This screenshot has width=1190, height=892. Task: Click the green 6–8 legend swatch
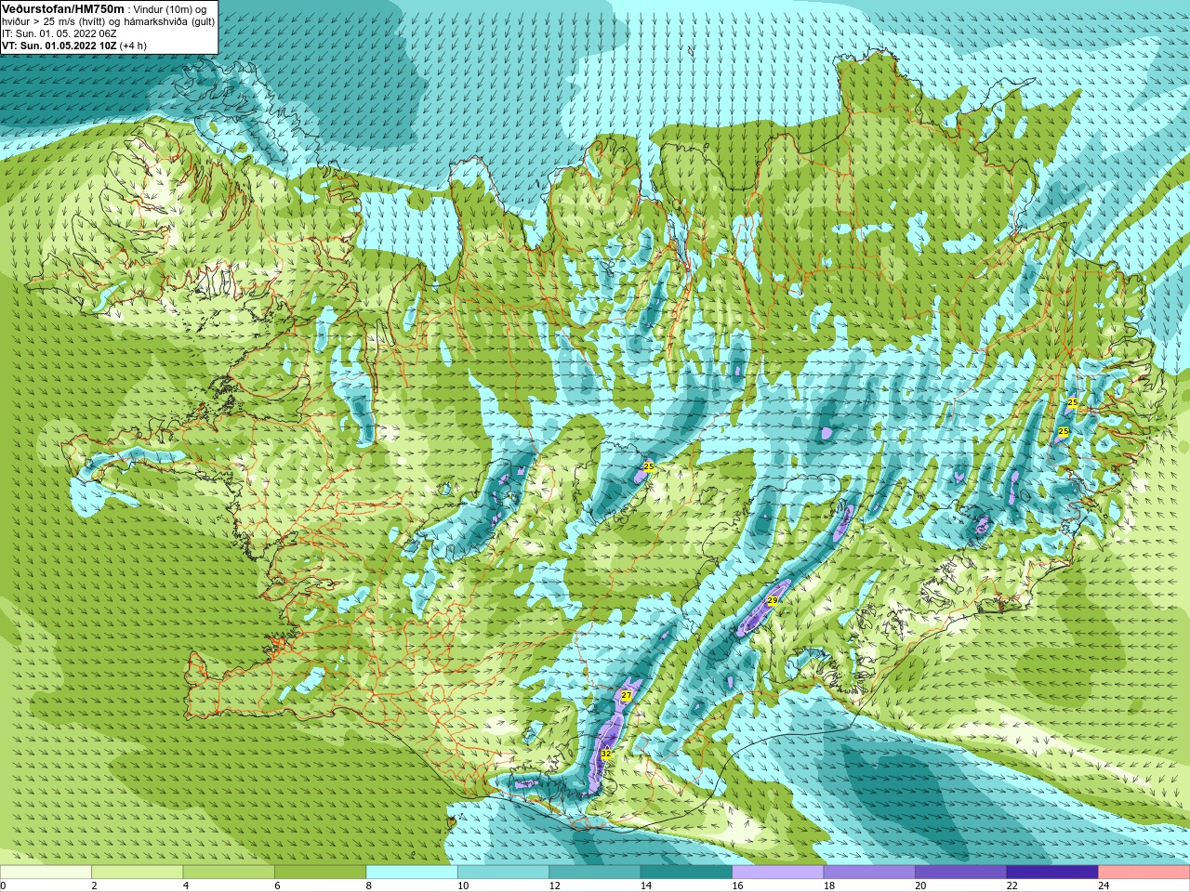point(320,872)
